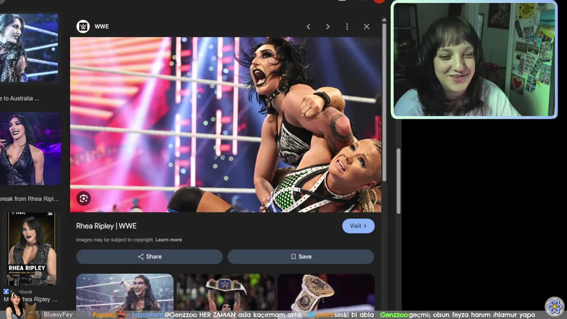Click the flower badge icon at bottom right
The height and width of the screenshot is (319, 567).
(554, 306)
